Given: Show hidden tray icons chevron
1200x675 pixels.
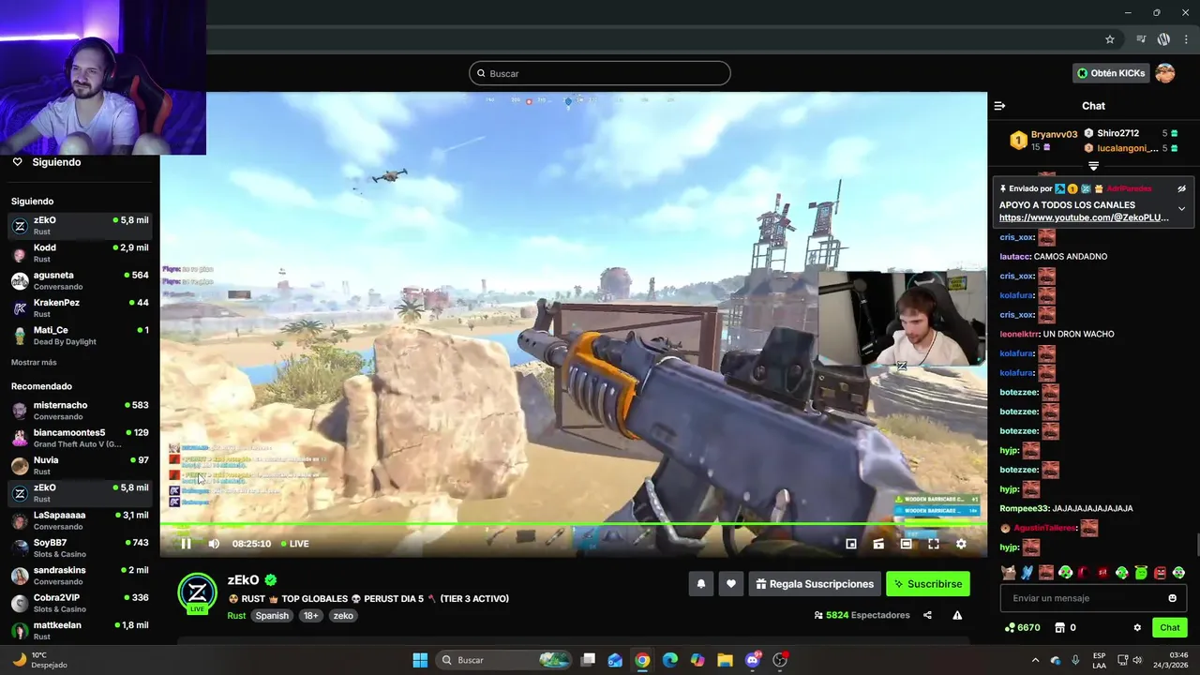Looking at the screenshot, I should [x=1035, y=660].
